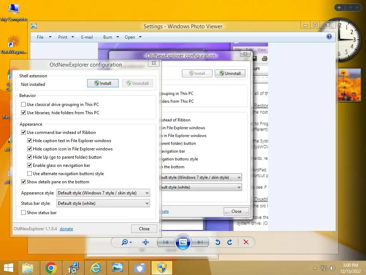
Task: Open the Status bar style dropdown
Action: tap(103, 203)
